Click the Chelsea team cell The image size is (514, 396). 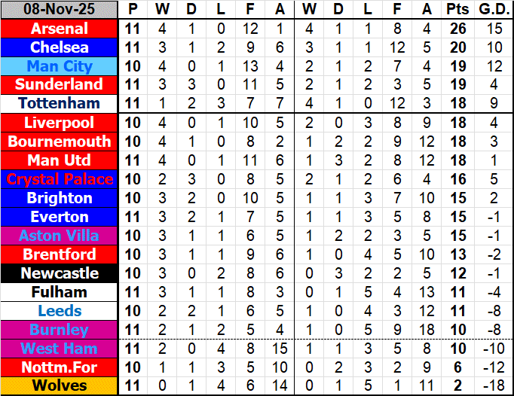60,47
